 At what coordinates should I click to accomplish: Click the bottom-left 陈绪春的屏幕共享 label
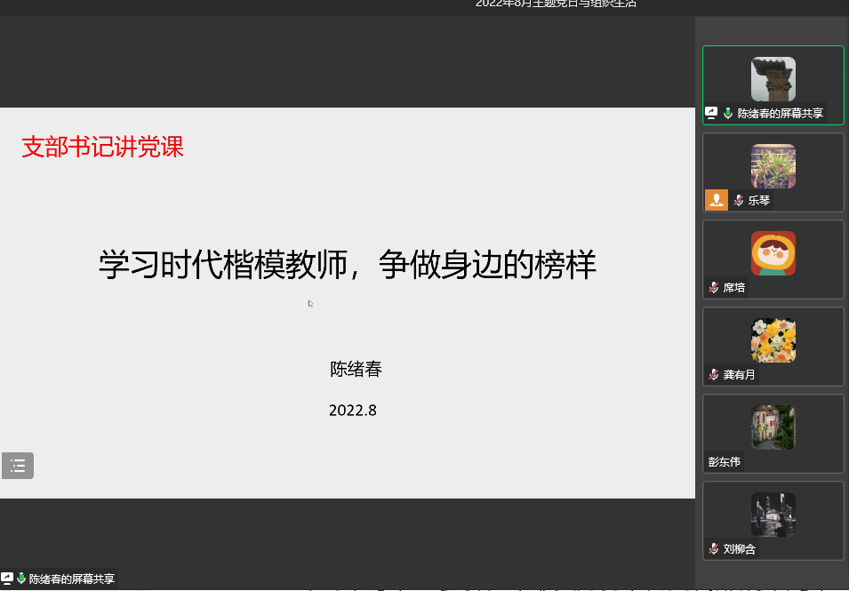click(72, 579)
